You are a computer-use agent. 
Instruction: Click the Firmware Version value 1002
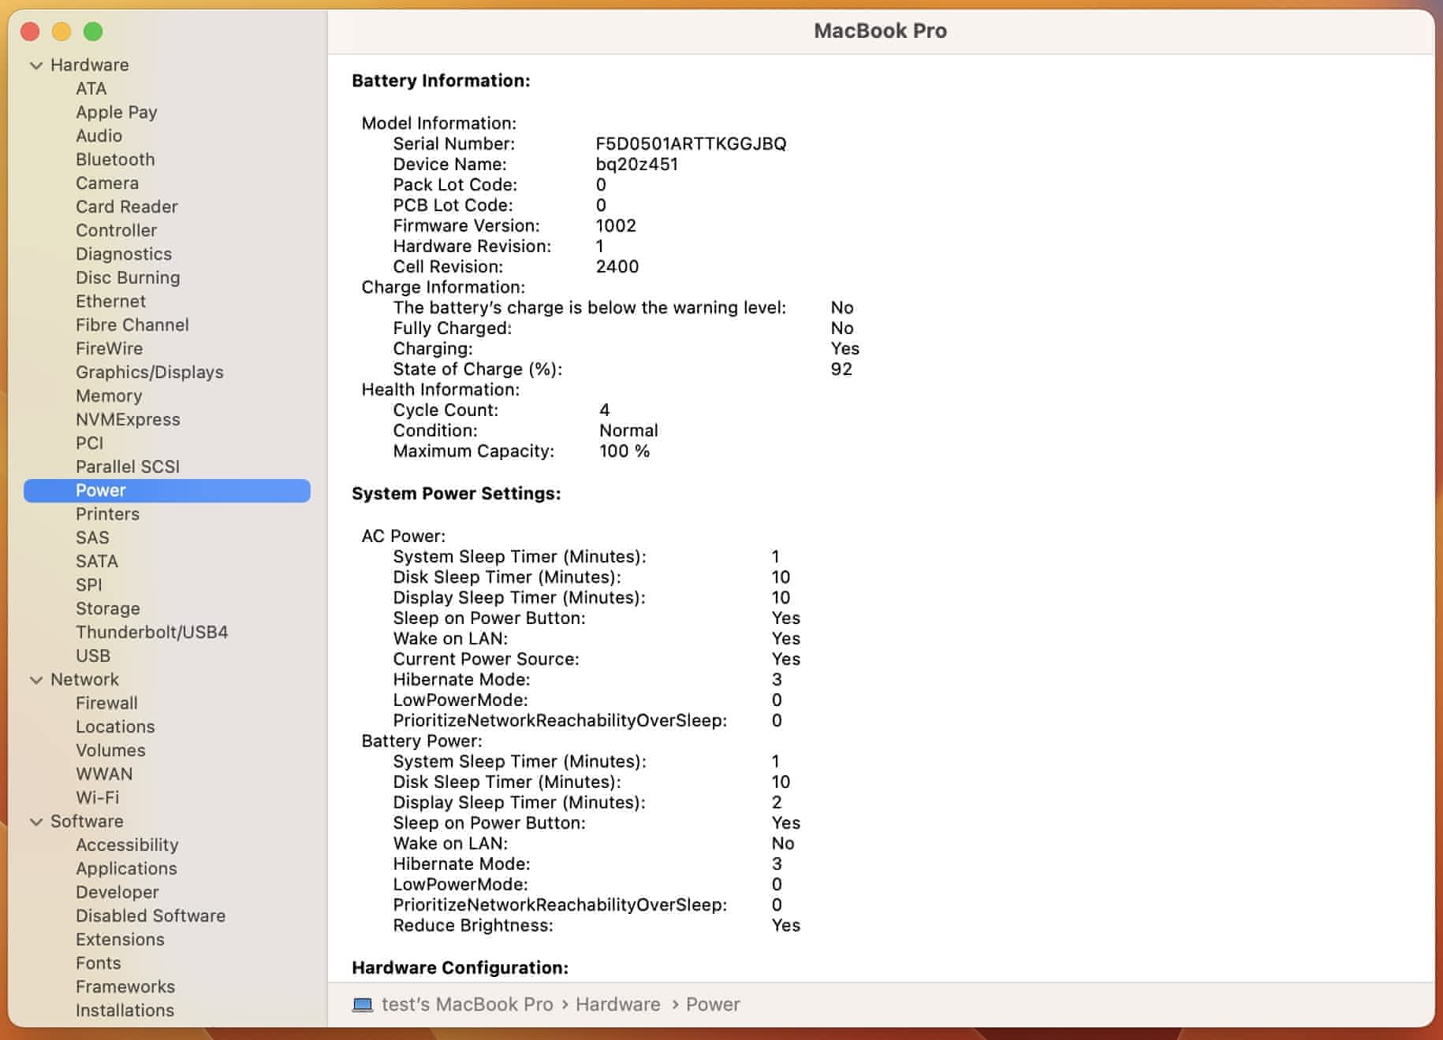[616, 225]
